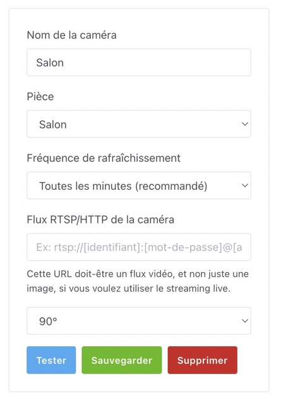Screen dimensions: 281x405
Task: Open the Pièce room dropdown
Action: tap(139, 124)
